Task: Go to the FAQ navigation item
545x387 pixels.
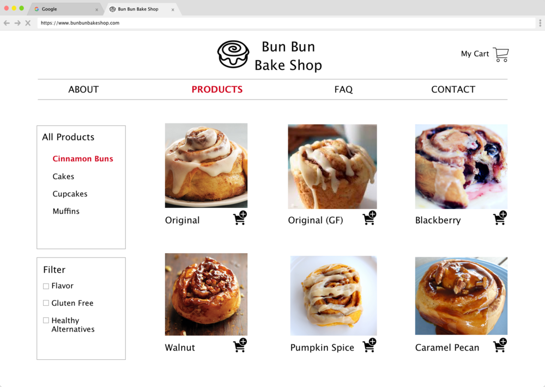Action: [343, 90]
